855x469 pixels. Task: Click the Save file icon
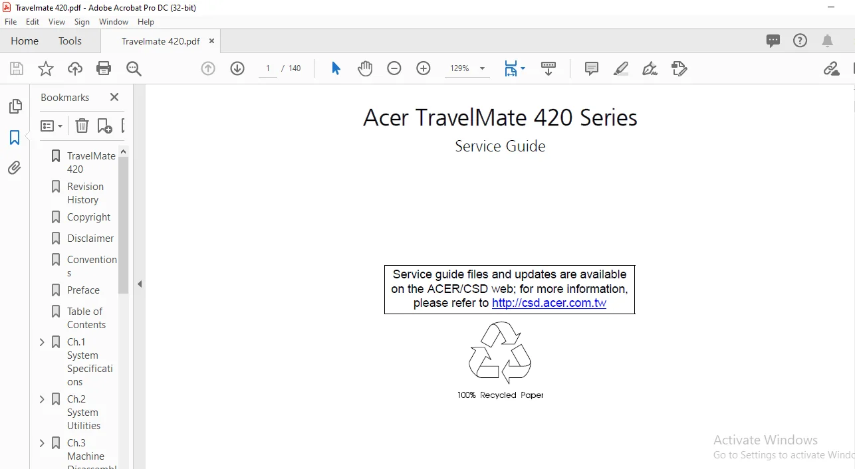pyautogui.click(x=17, y=68)
